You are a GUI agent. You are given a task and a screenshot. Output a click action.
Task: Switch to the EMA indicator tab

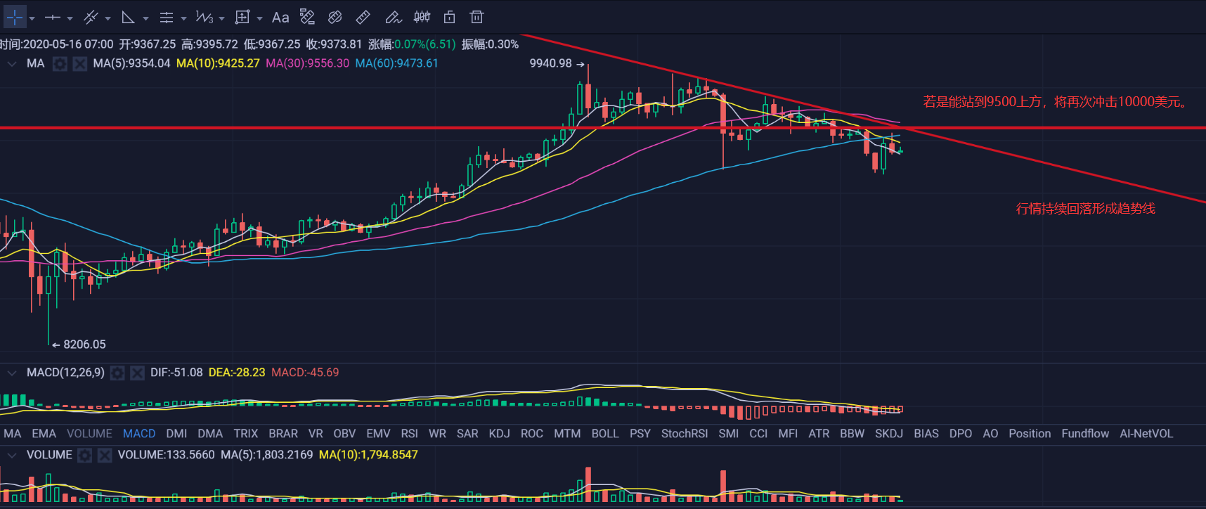click(x=44, y=434)
